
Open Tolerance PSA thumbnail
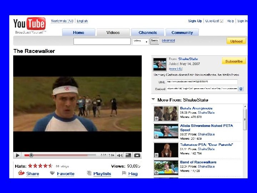(x=166, y=150)
